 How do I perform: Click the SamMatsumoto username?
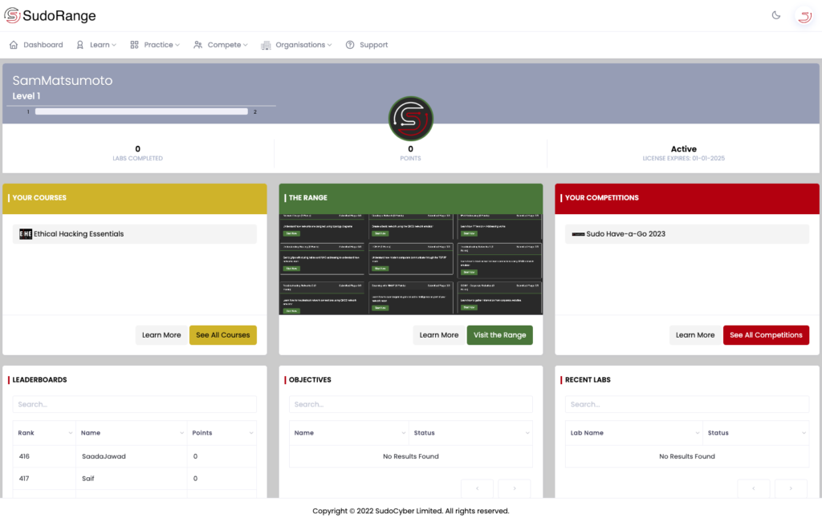click(x=63, y=81)
